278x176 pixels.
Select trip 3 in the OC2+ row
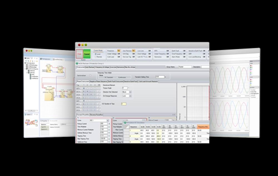pos(91,95)
